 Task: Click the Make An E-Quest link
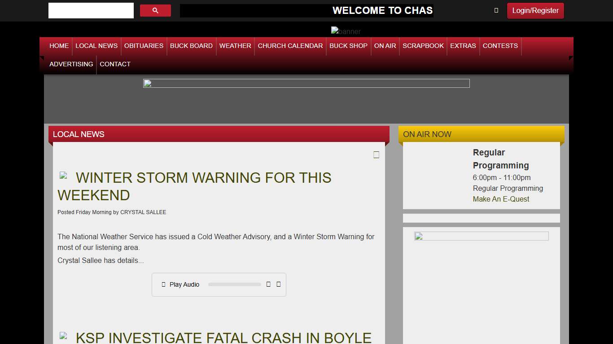click(x=501, y=199)
